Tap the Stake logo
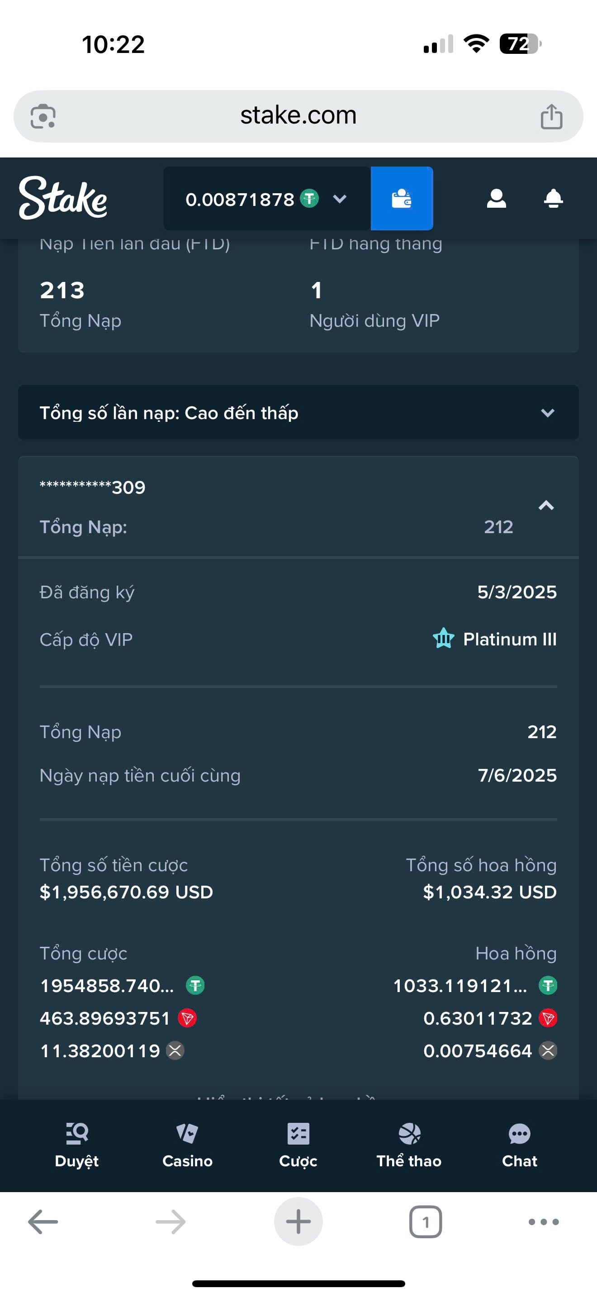The width and height of the screenshot is (597, 1298). point(63,198)
